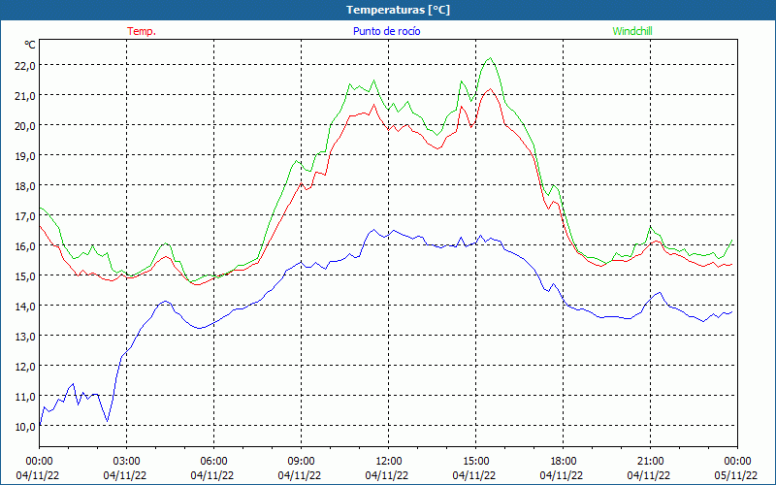
Task: Click the 'Temperaturas [°C]' chart title
Action: pyautogui.click(x=398, y=9)
